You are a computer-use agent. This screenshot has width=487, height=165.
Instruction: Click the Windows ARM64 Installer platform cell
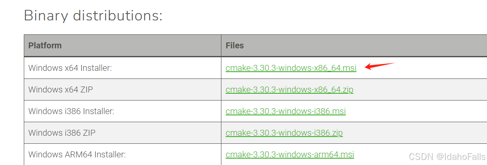tap(122, 154)
